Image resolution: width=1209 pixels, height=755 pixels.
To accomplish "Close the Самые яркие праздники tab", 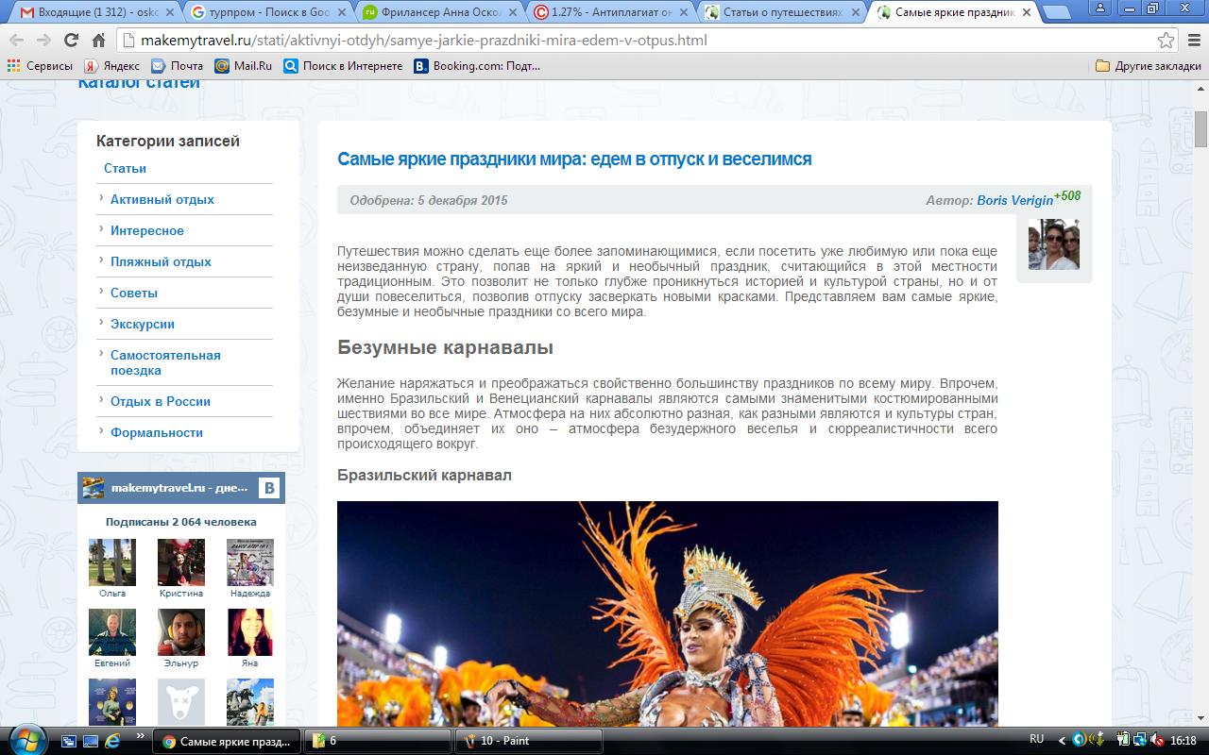I will [1026, 13].
